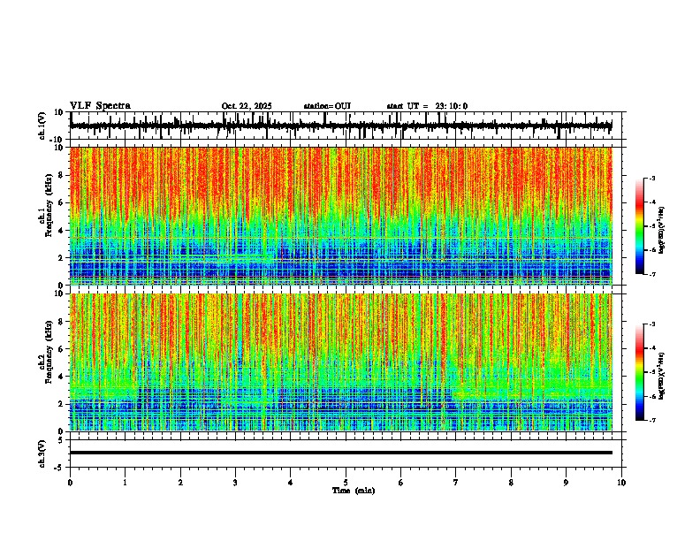Click the ch.2 spectrogram color scale bar
Viewport: 700px width, 541px height.
point(639,372)
